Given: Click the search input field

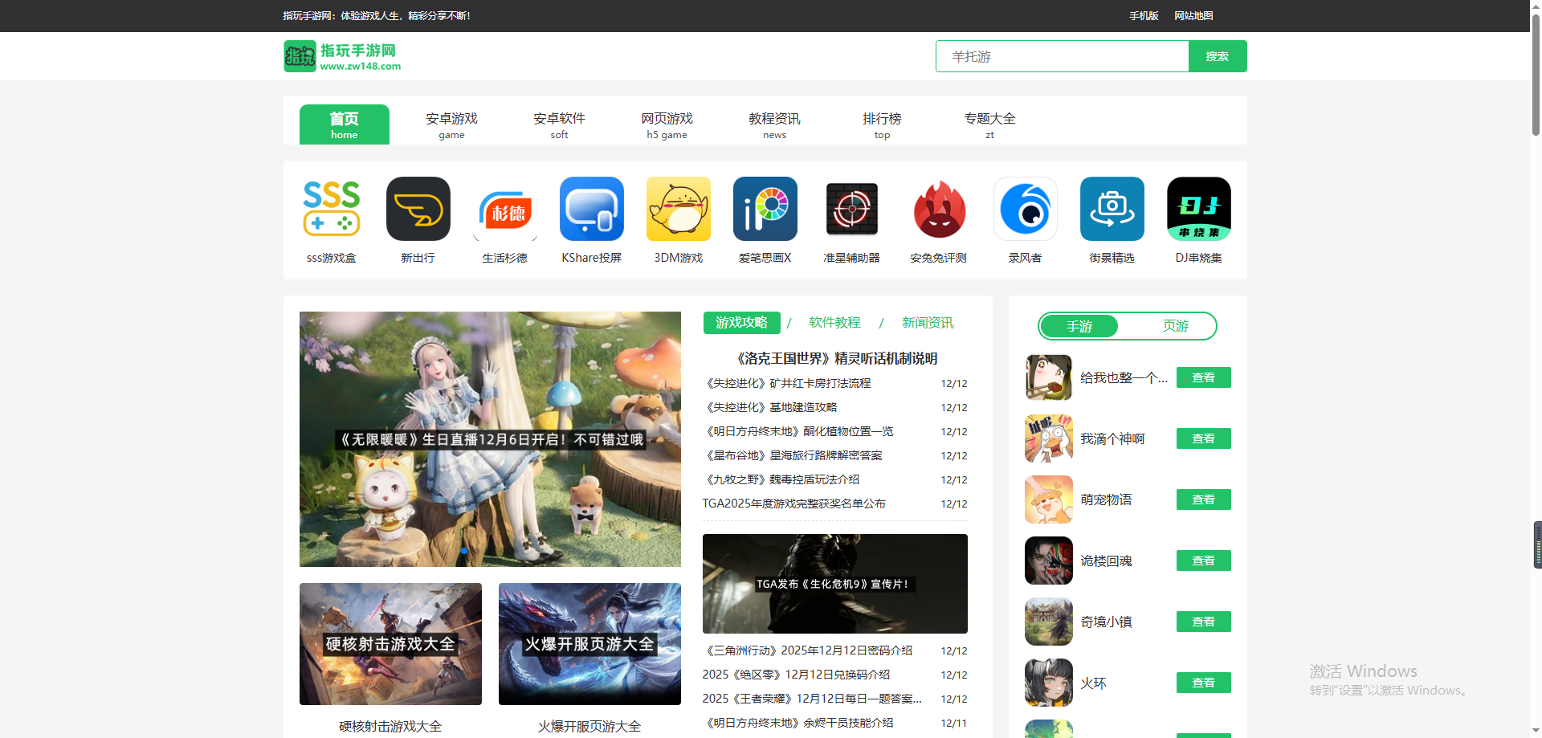Looking at the screenshot, I should (x=1062, y=56).
